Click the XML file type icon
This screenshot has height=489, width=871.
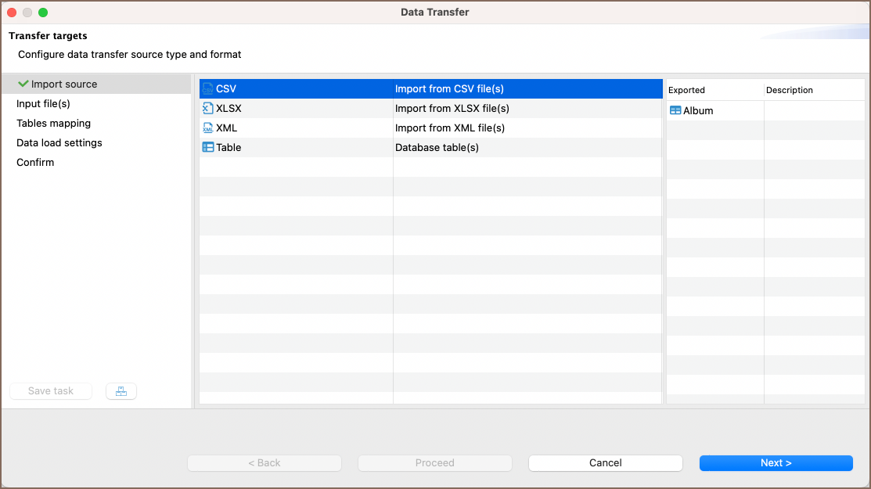tap(207, 128)
